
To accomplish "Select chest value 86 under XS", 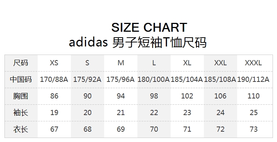I will (x=54, y=96).
